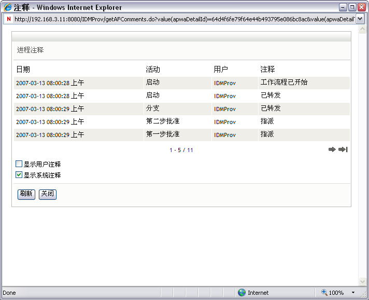Viewport: 369px width, 300px height.
Task: Click the scrollbar up arrow
Action: click(362, 29)
